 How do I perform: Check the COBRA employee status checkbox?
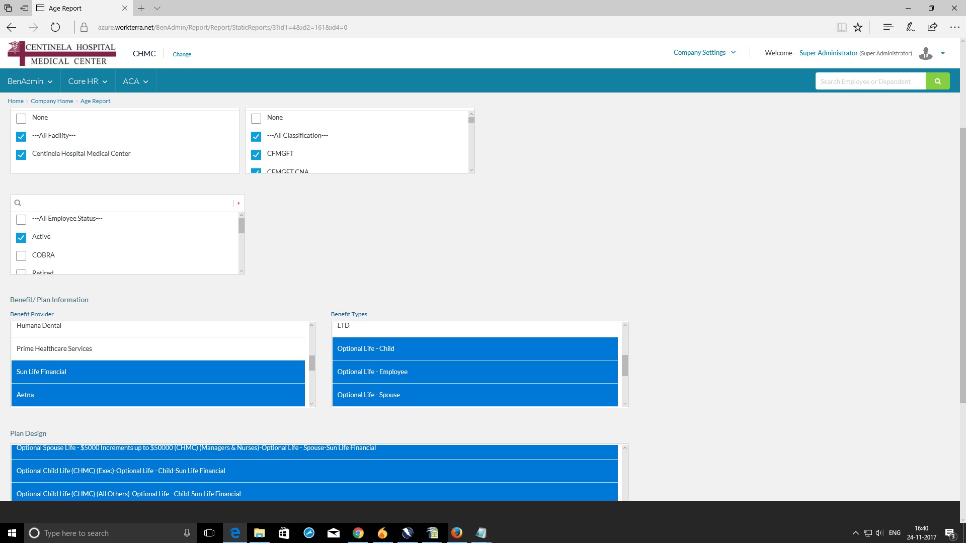pos(21,255)
